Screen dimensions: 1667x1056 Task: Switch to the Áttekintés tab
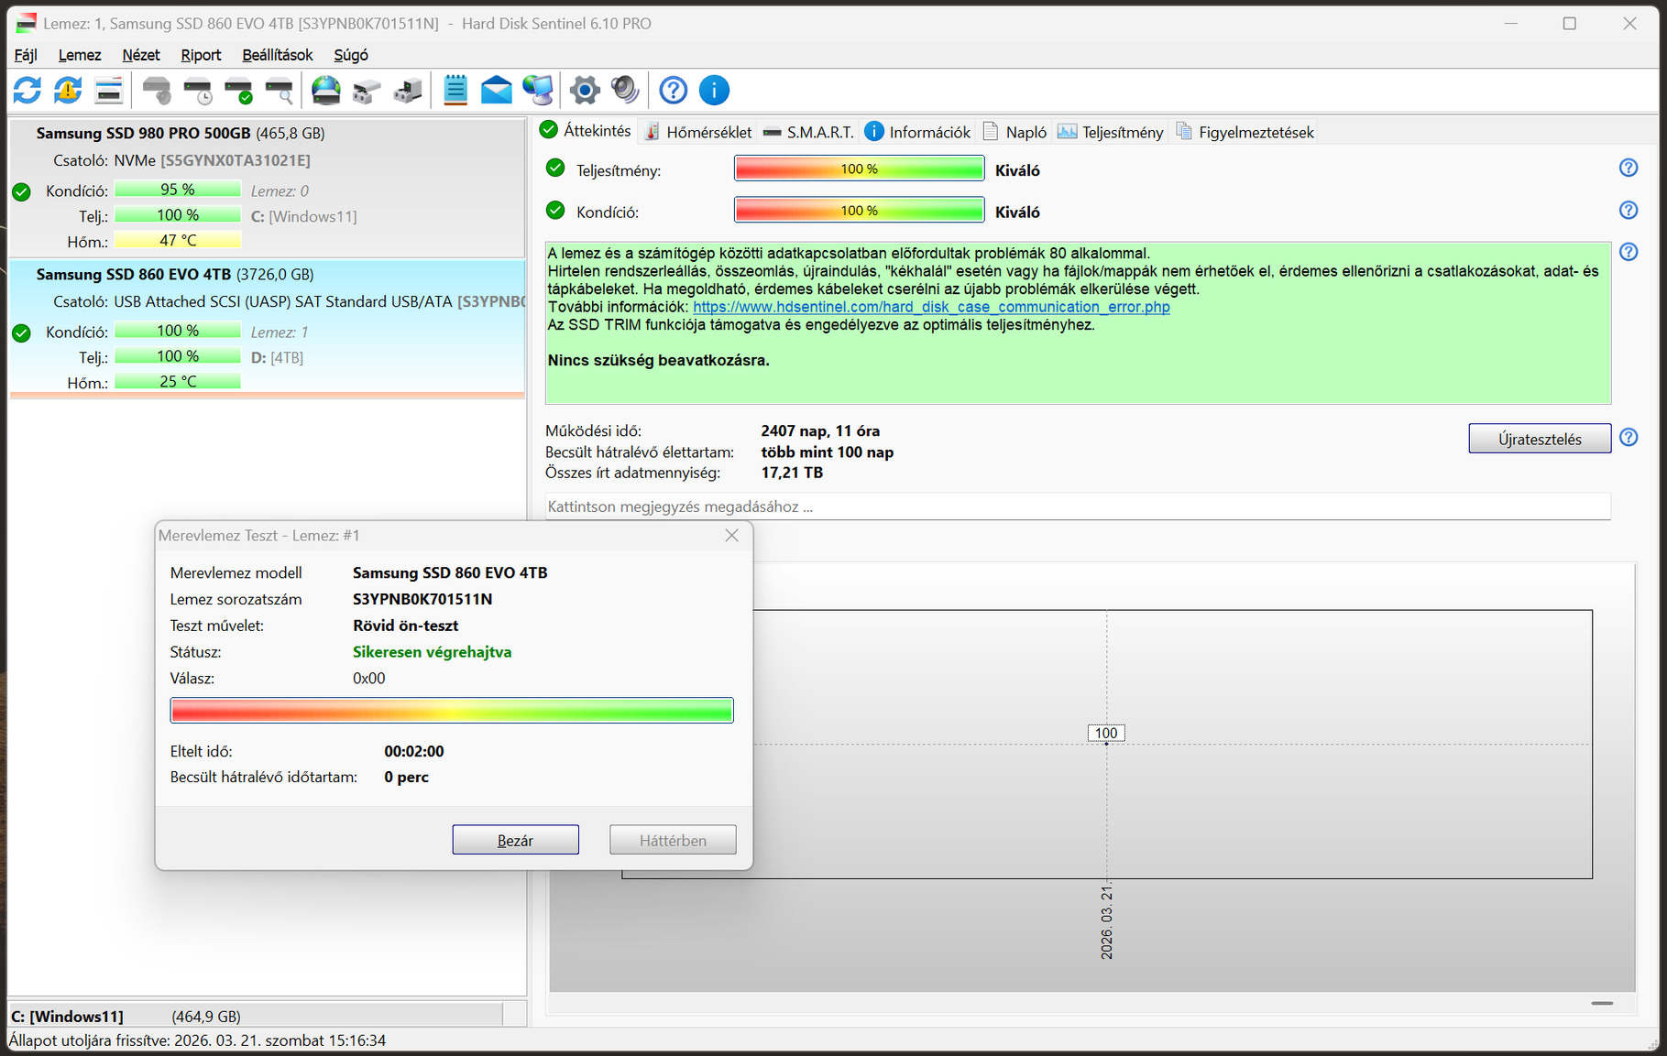click(586, 131)
